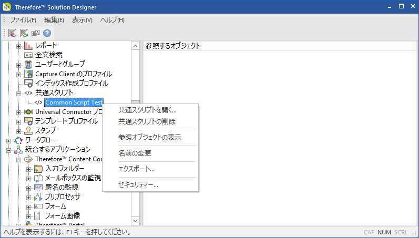This screenshot has width=419, height=238.
Task: Select the スタンプ tree item label
Action: click(46, 131)
